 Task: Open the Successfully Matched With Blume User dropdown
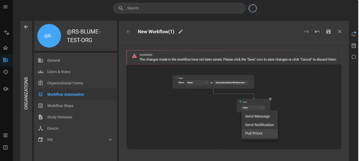pos(231,83)
